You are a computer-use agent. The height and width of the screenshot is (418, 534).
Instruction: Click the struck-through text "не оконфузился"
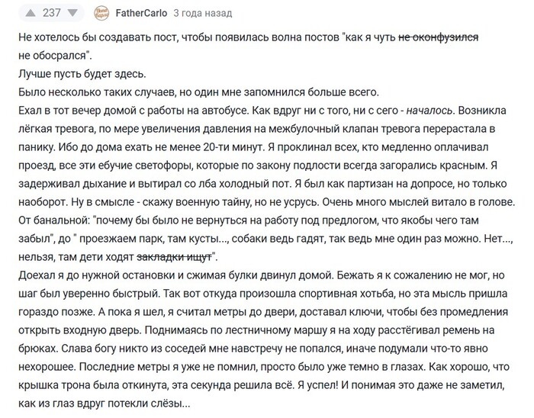tap(438, 39)
